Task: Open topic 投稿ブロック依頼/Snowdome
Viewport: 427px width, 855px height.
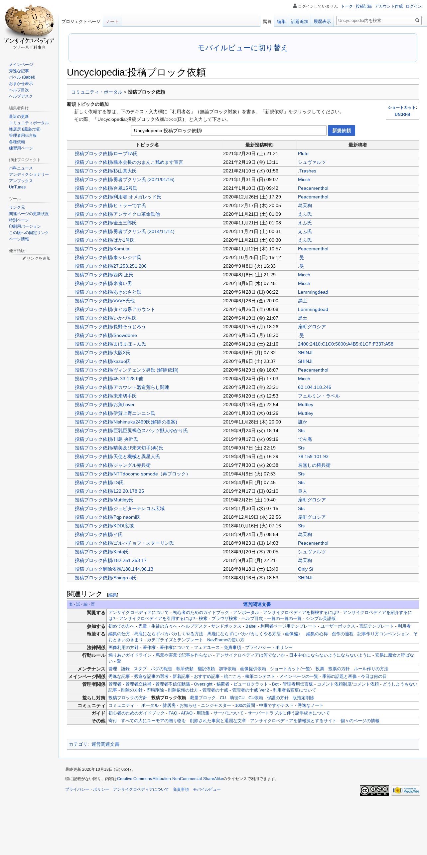Action: (x=106, y=335)
